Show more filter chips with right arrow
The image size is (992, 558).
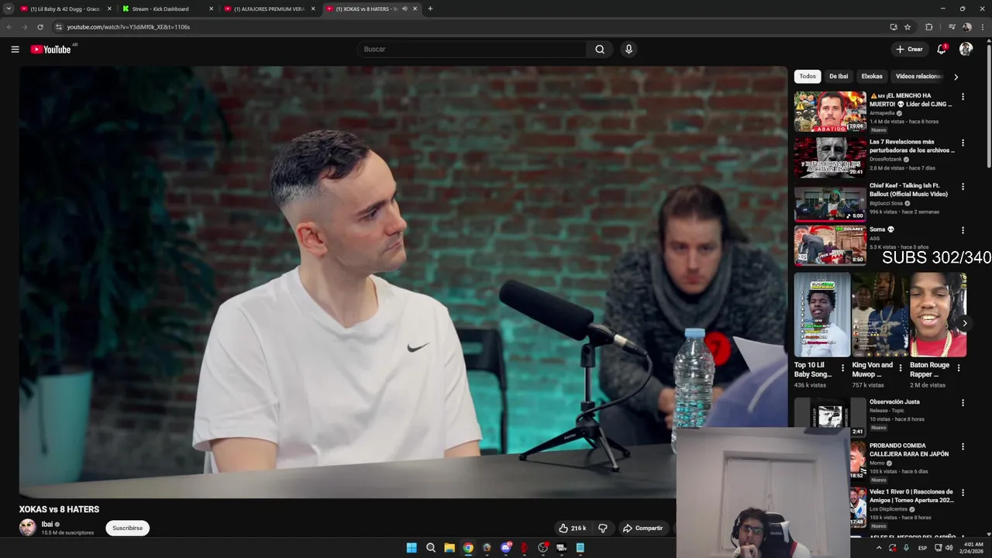point(956,77)
